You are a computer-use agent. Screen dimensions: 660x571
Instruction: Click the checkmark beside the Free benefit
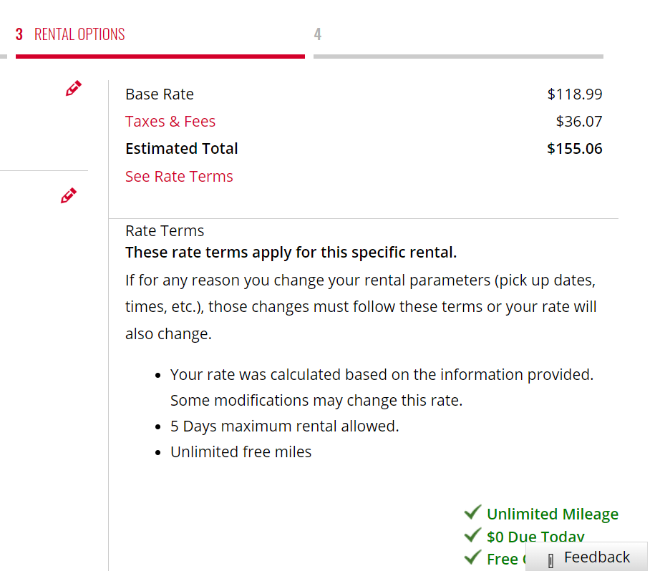click(472, 557)
